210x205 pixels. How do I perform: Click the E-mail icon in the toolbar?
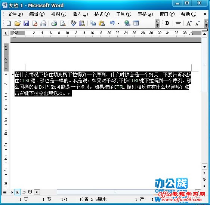43,23
